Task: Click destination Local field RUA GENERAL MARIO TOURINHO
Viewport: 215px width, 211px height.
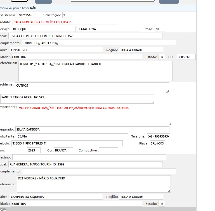Action: (85, 164)
